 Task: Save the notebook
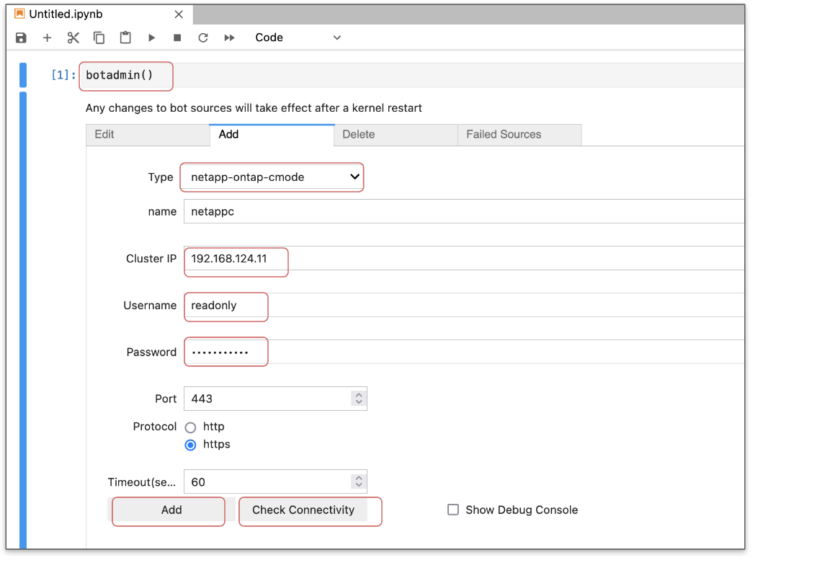point(21,37)
